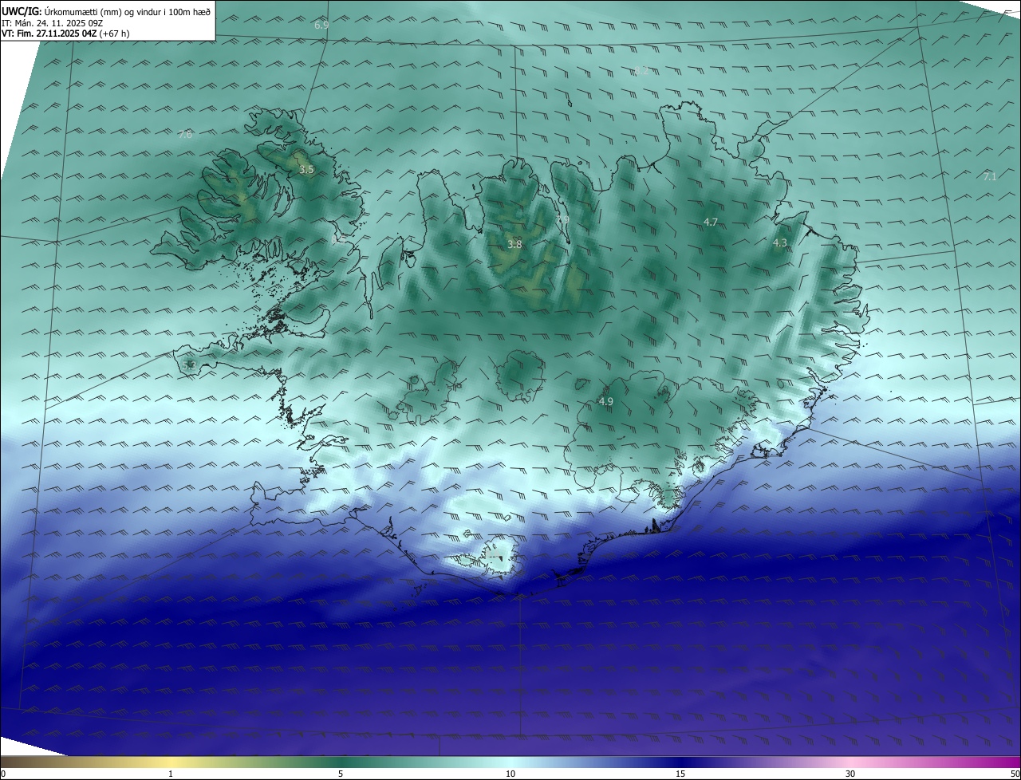Click the 4.9 value label on the map
The image size is (1021, 780).
(x=605, y=402)
